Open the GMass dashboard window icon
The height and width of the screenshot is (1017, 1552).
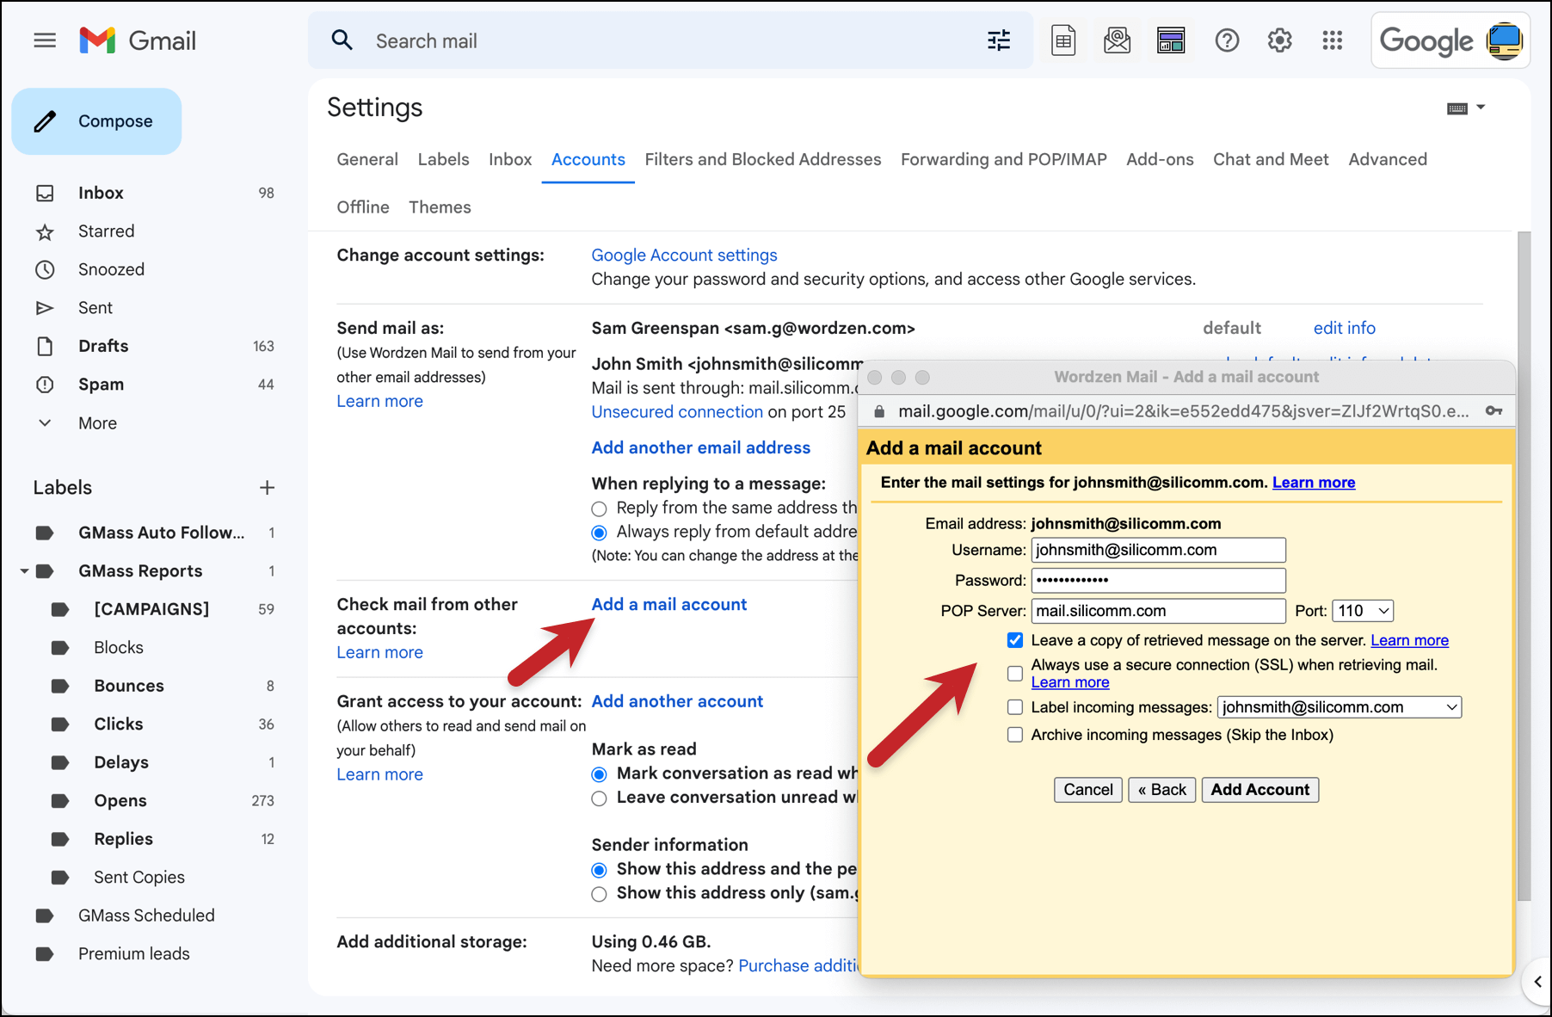pyautogui.click(x=1171, y=40)
